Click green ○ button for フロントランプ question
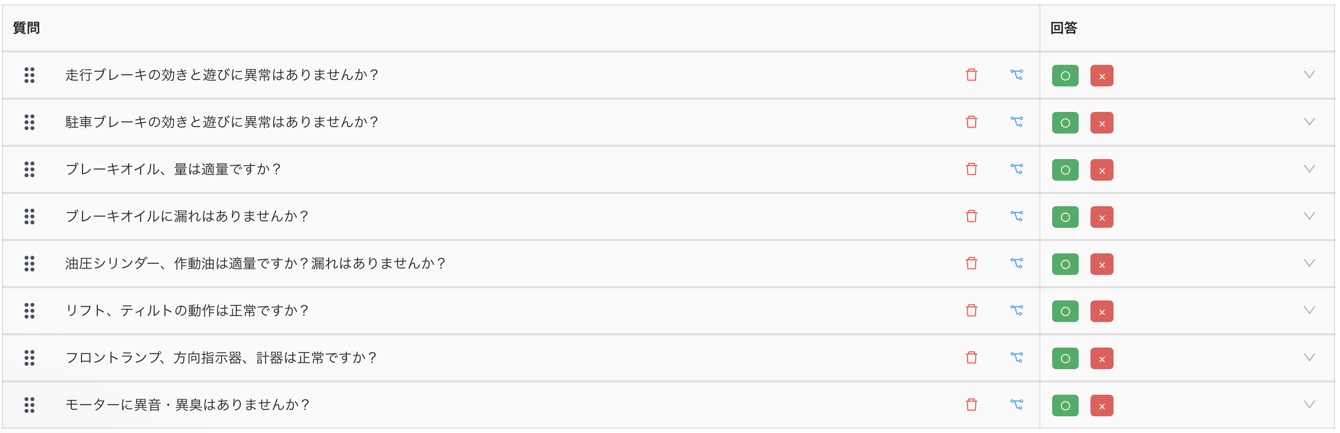The width and height of the screenshot is (1340, 433). [1065, 359]
